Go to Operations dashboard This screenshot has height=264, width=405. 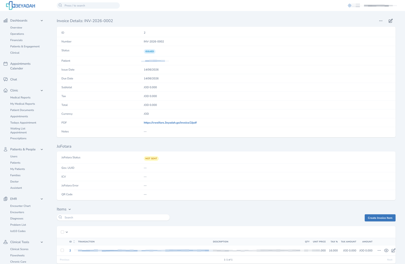[x=17, y=34]
